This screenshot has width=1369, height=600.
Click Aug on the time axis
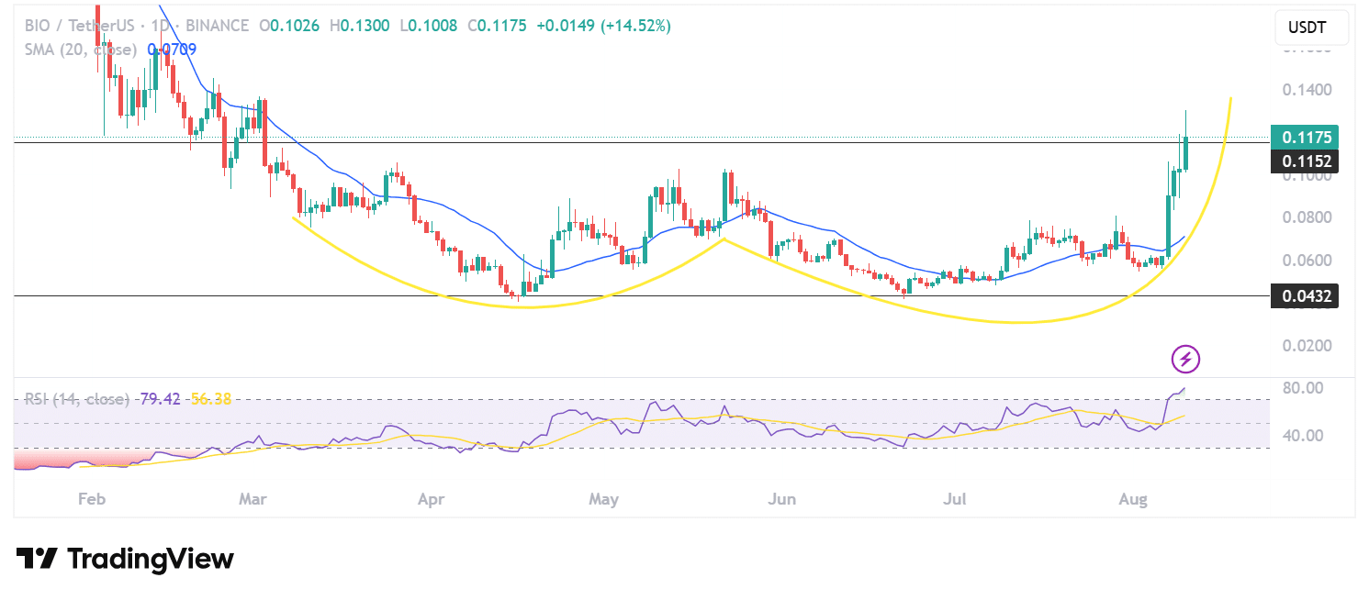click(1133, 499)
